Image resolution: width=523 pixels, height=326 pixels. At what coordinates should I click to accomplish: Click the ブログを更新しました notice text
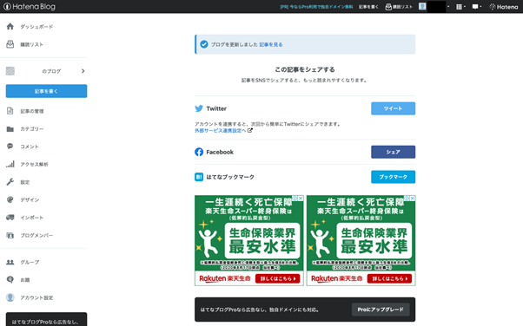[x=235, y=44]
